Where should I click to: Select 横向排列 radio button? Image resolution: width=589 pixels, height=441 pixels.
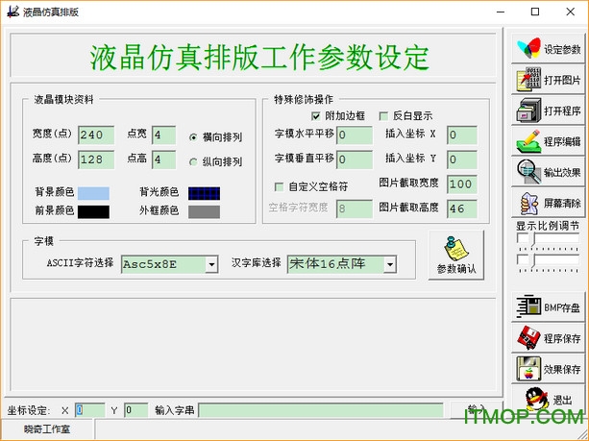click(x=193, y=137)
